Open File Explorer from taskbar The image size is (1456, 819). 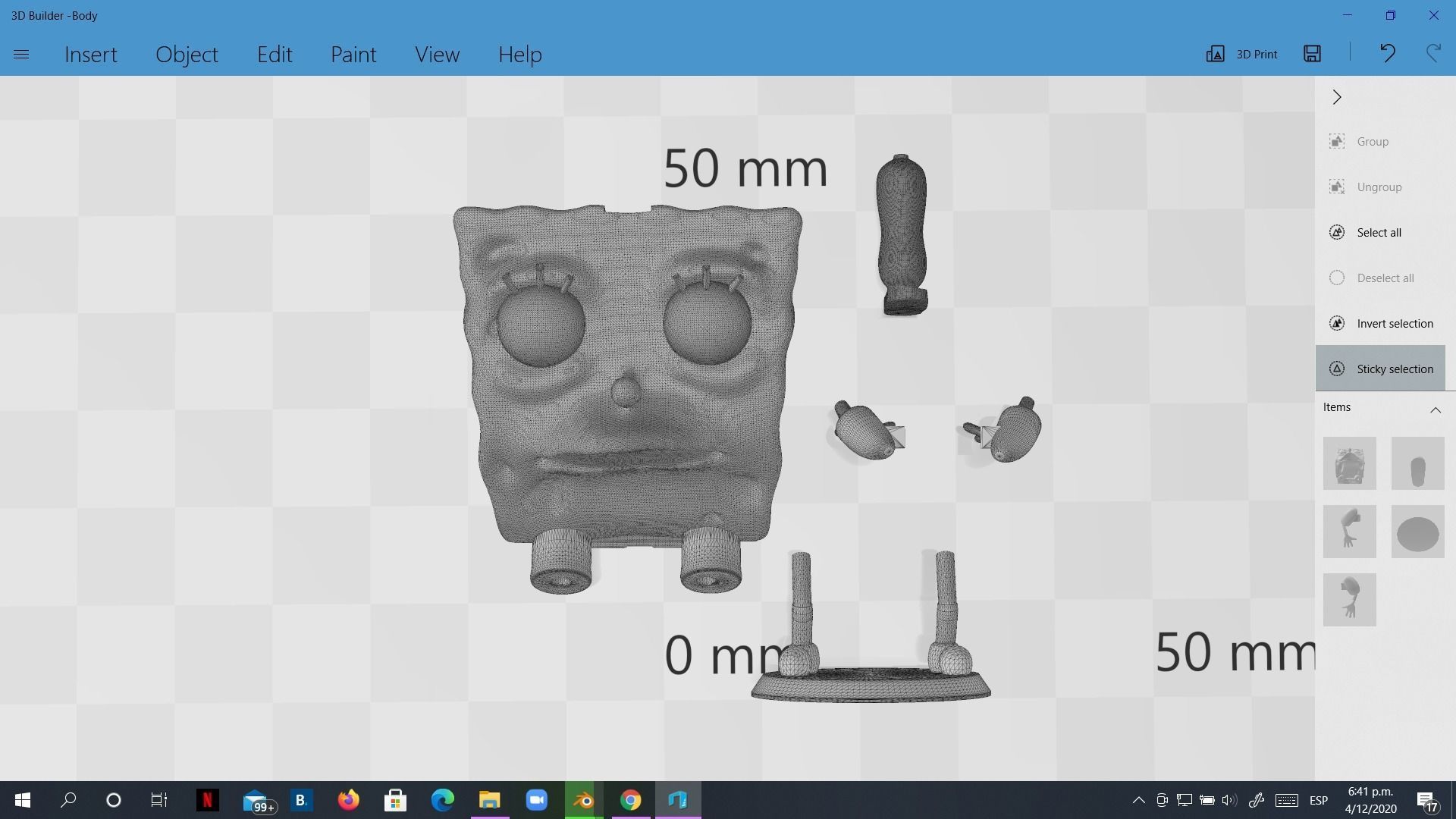click(x=490, y=800)
